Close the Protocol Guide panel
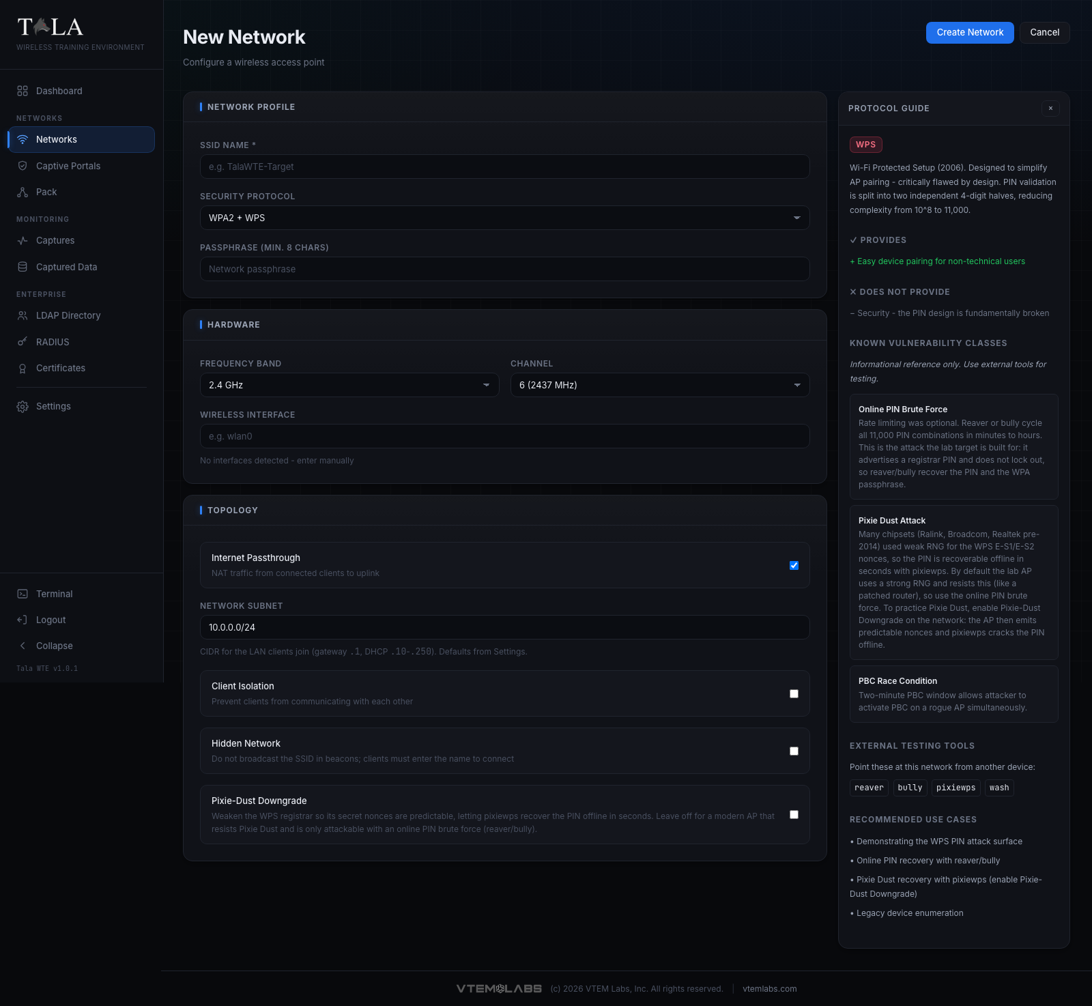This screenshot has height=1006, width=1092. (x=1050, y=108)
